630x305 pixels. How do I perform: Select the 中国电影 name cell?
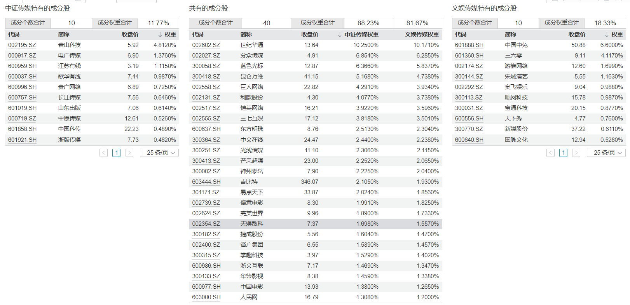[252, 287]
